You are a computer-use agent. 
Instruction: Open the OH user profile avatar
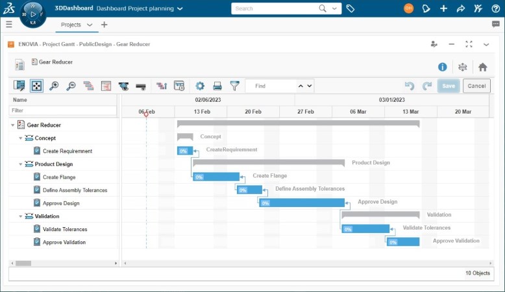point(408,8)
